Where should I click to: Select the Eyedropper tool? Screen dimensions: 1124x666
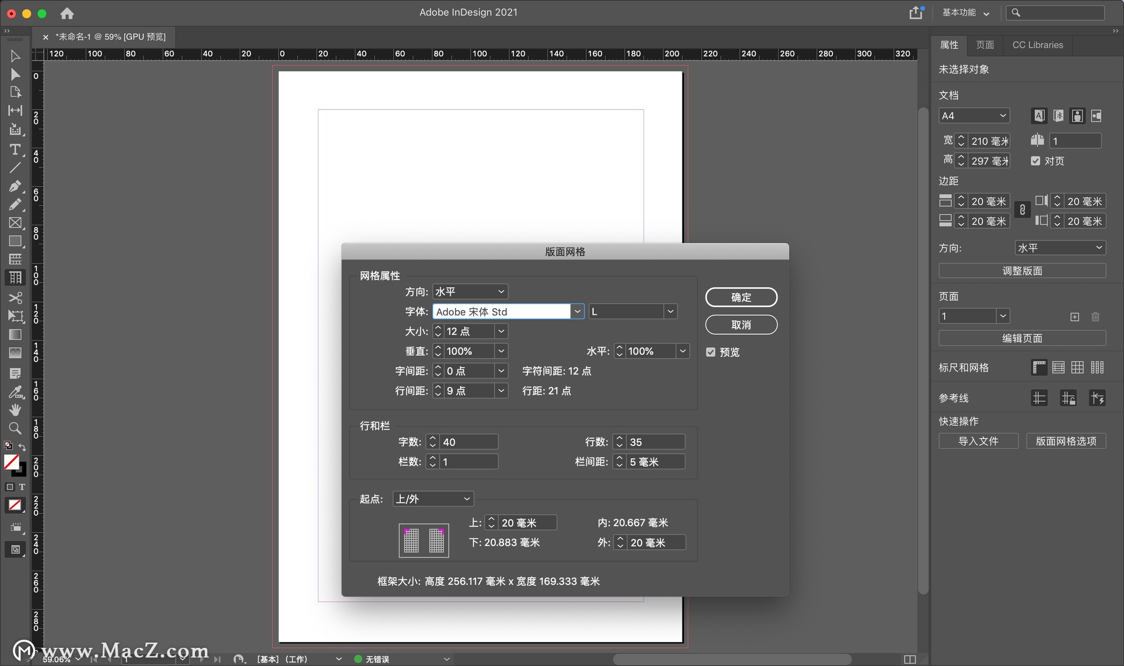[x=16, y=393]
